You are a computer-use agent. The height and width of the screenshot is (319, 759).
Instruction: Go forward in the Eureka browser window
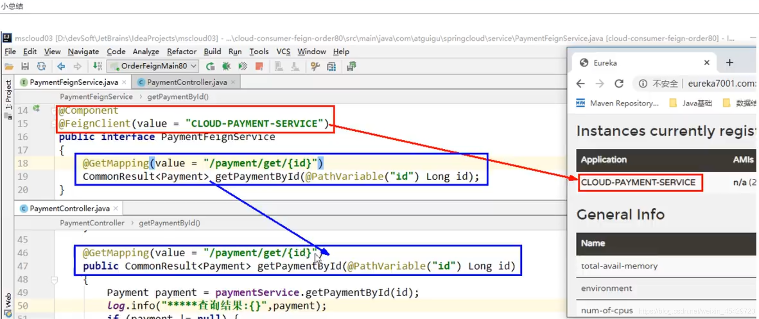click(x=599, y=83)
